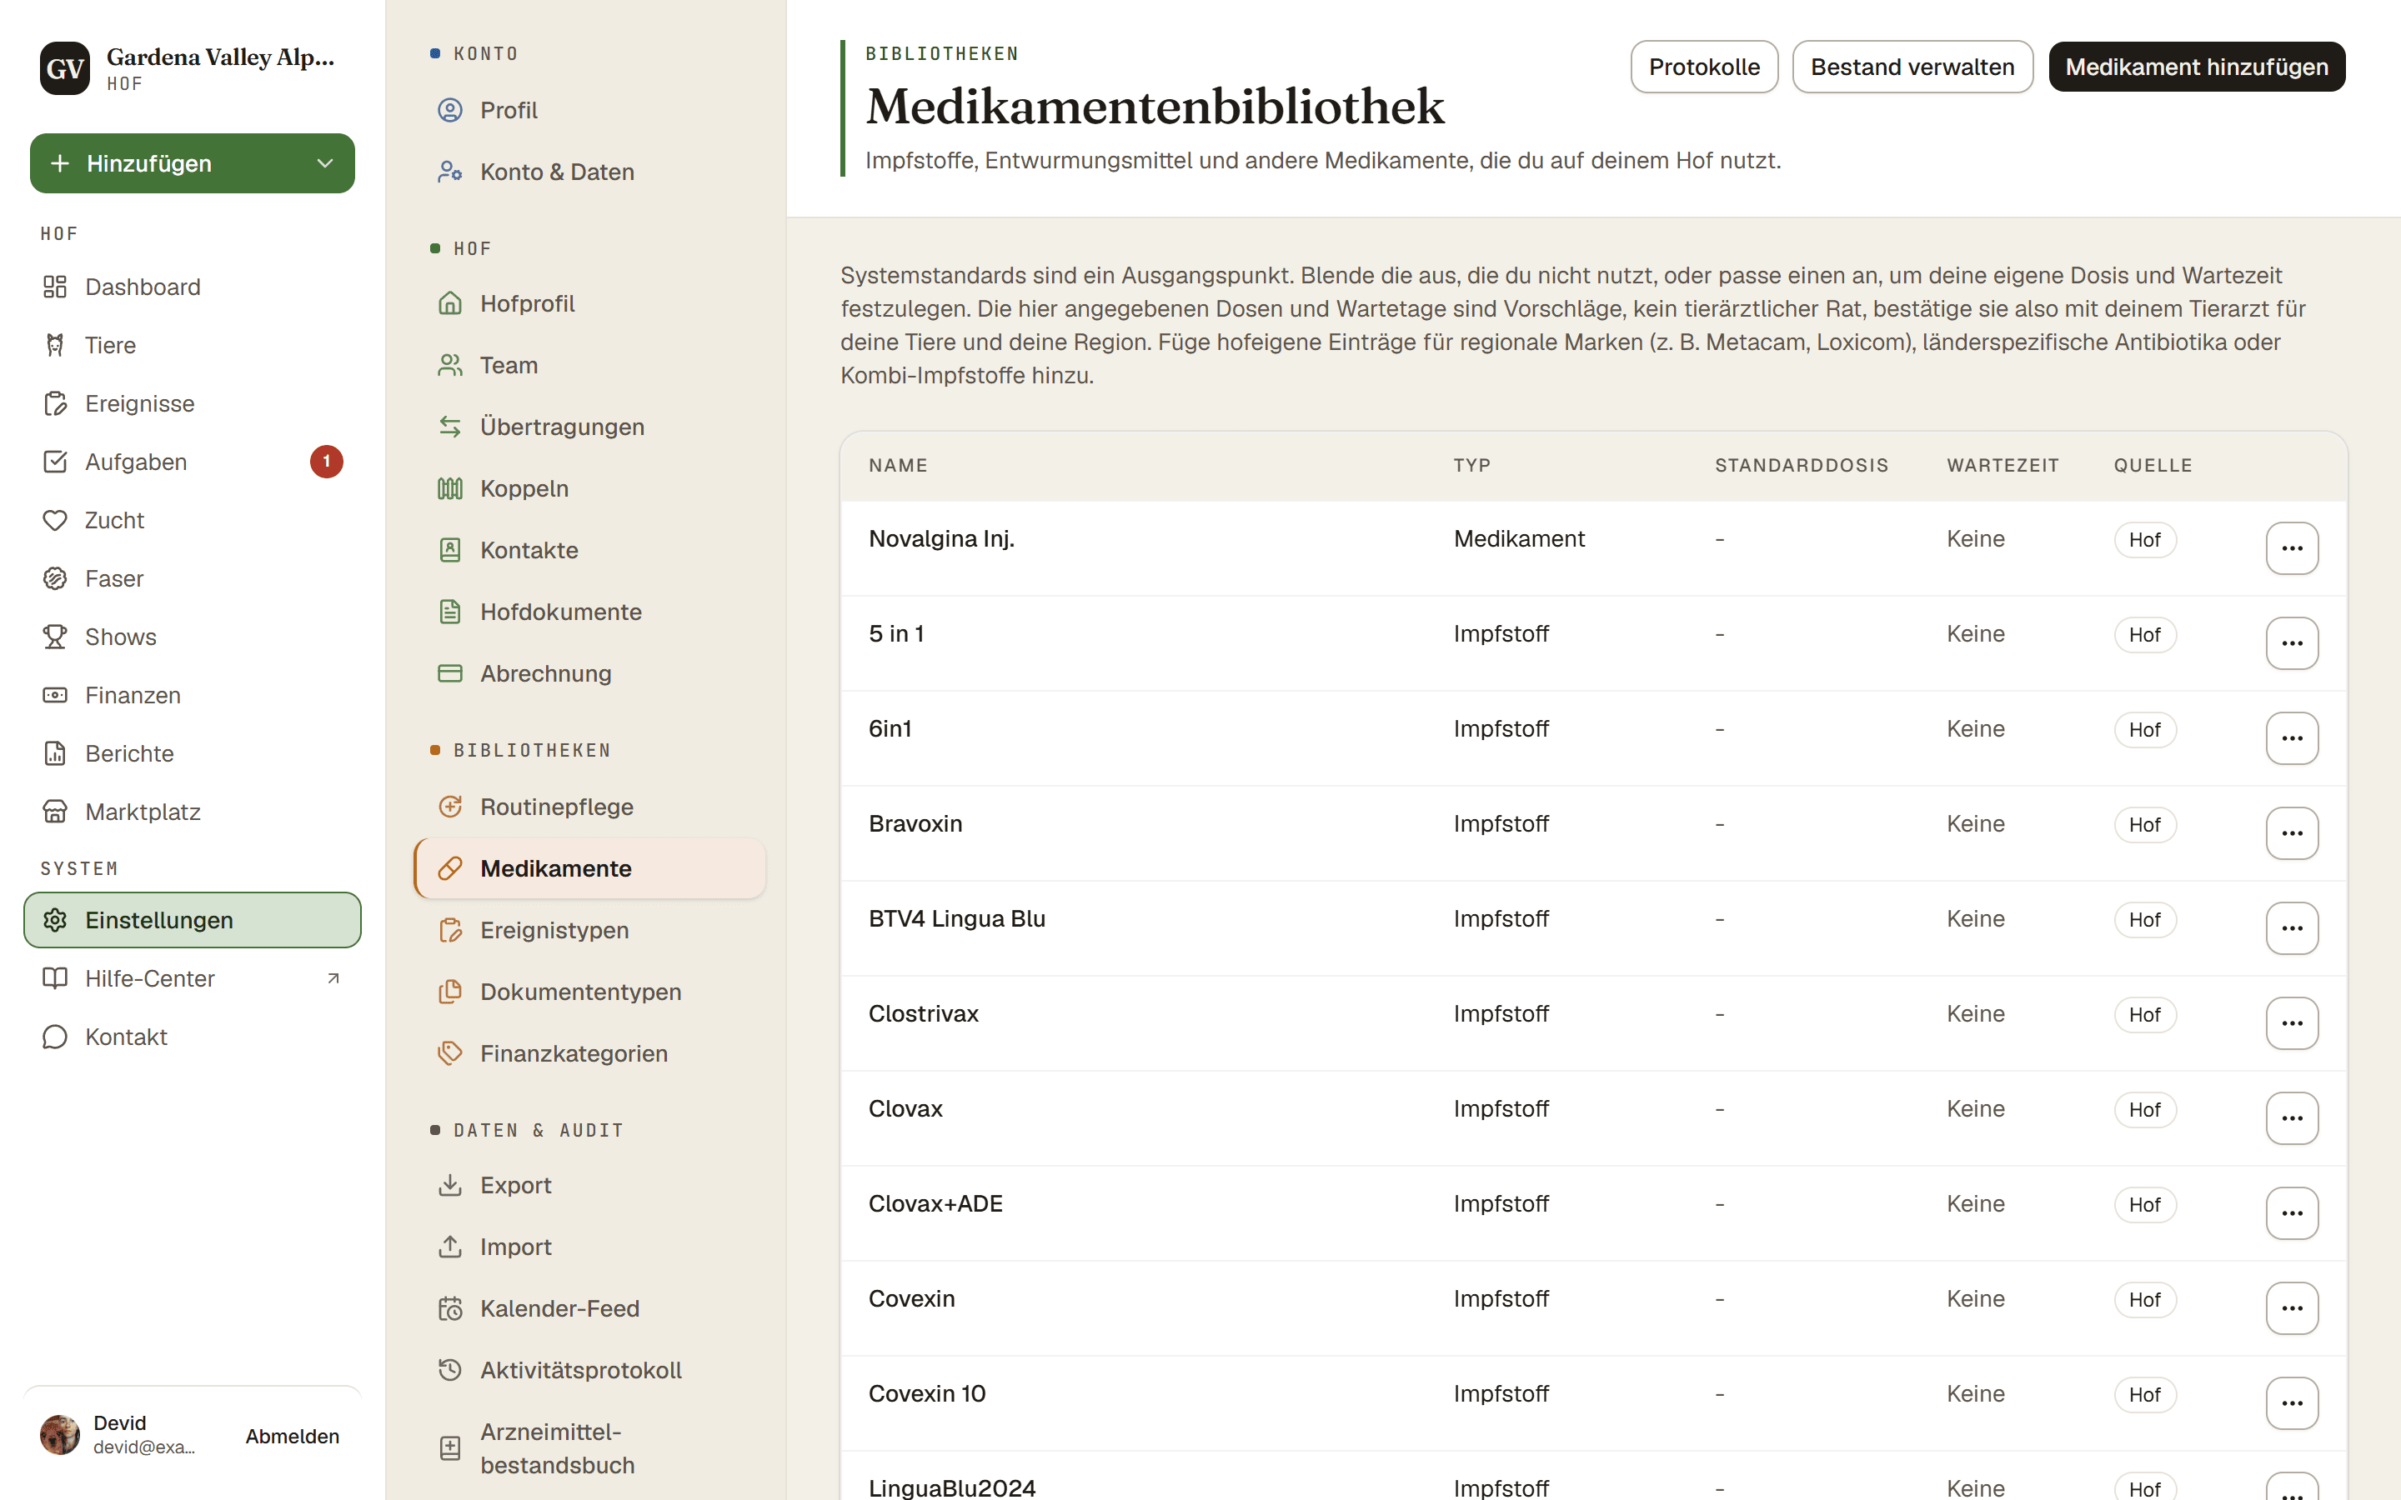Image resolution: width=2401 pixels, height=1500 pixels.
Task: Click the Protokolle button
Action: (x=1703, y=67)
